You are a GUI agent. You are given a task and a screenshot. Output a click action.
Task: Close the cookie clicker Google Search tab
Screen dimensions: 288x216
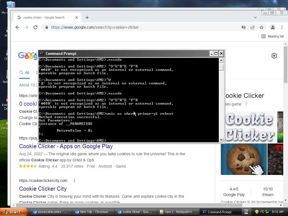(x=76, y=17)
